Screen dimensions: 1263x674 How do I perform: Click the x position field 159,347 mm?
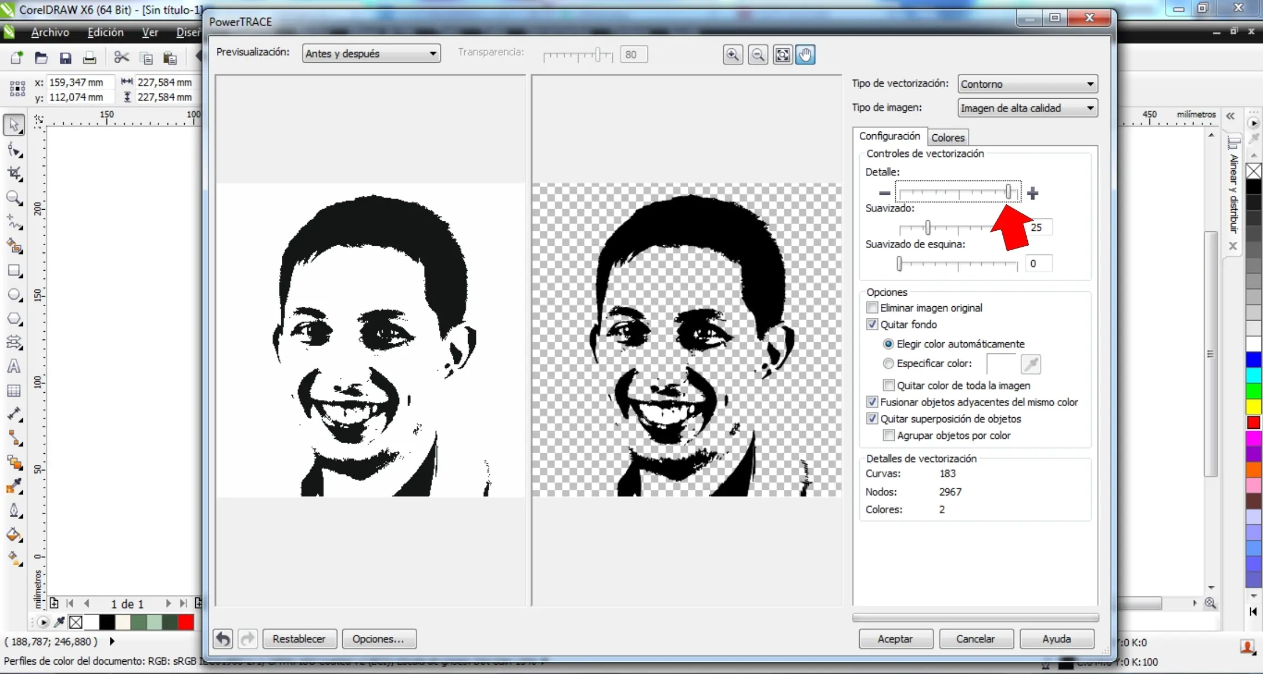tap(80, 82)
